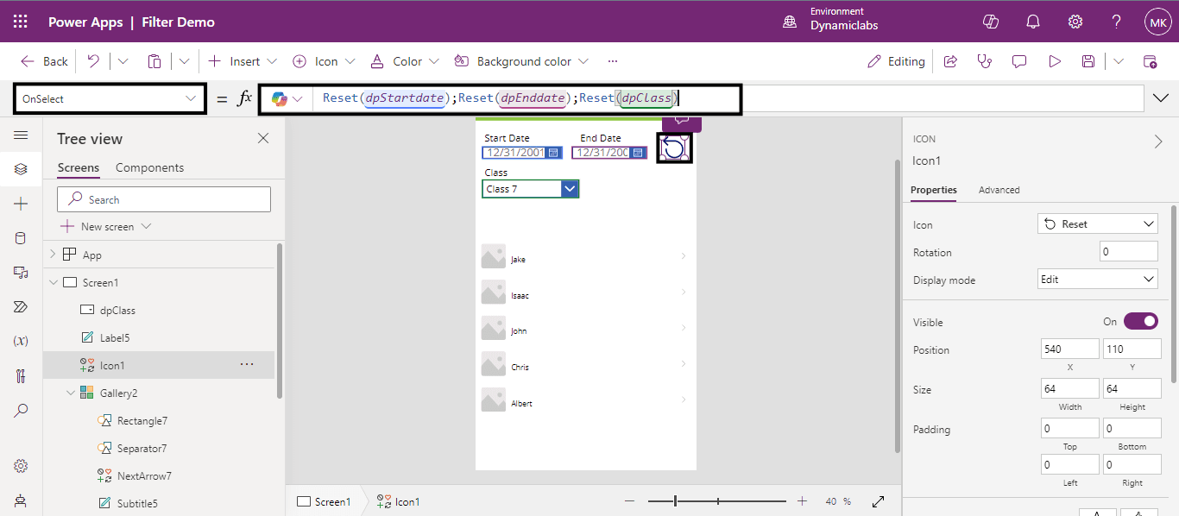Image resolution: width=1179 pixels, height=516 pixels.
Task: Click the Play preview icon in toolbar
Action: (1054, 61)
